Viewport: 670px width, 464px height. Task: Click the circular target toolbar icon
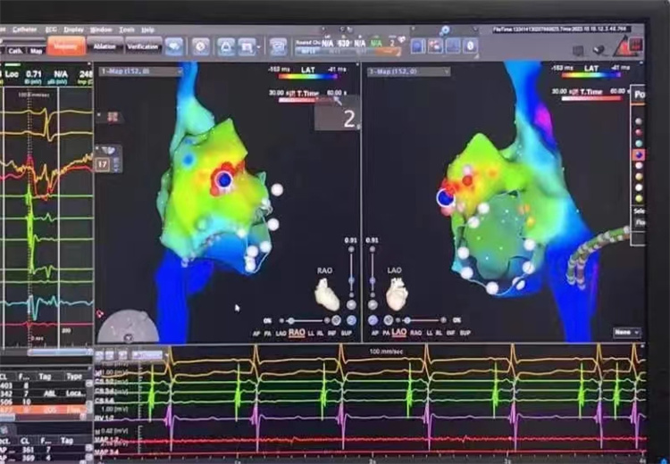coord(201,46)
